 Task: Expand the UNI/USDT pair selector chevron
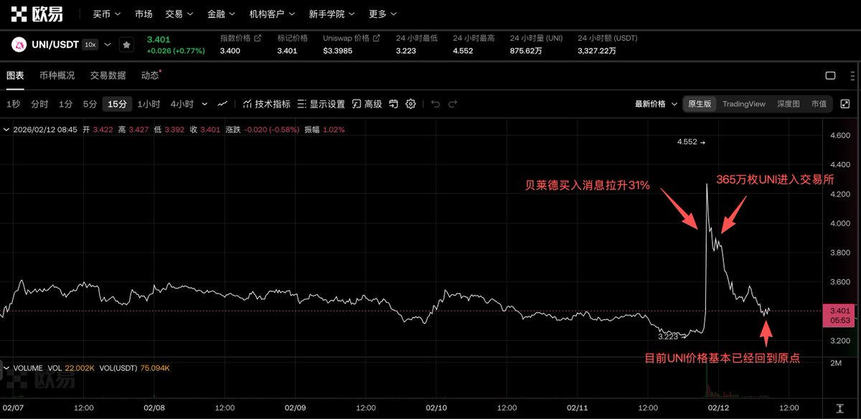point(108,44)
